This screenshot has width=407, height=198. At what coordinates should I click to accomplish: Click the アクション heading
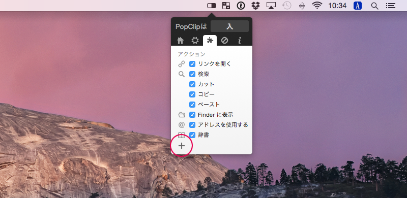192,54
